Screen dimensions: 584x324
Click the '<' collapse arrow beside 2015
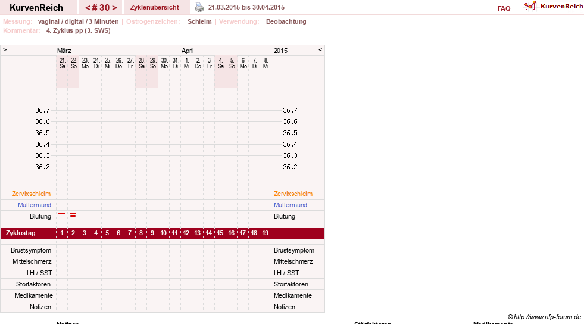320,49
